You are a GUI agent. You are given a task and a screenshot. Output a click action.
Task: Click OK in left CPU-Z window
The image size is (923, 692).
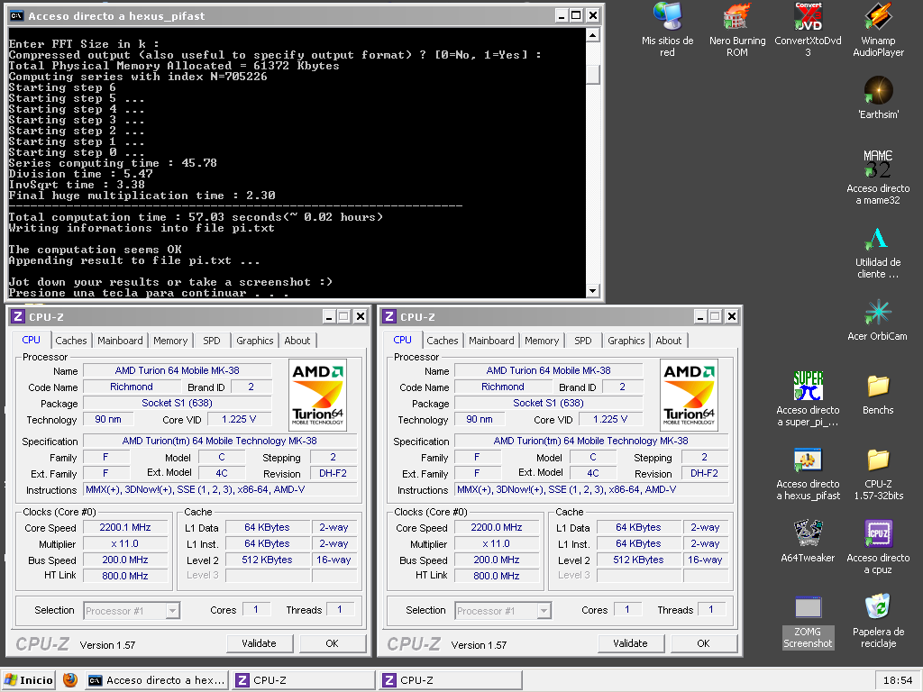tap(332, 643)
